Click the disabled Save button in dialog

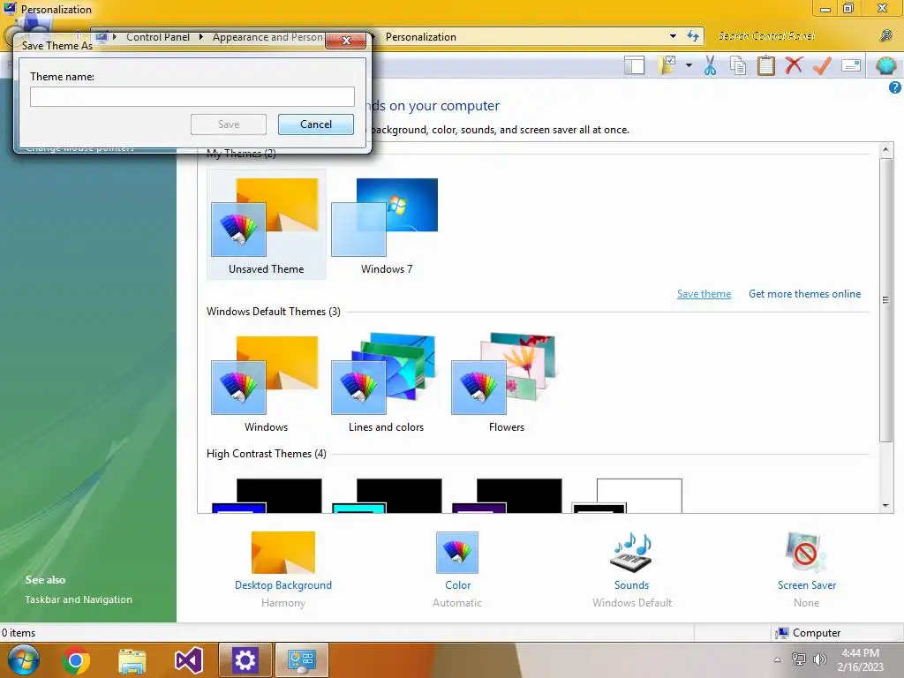229,124
